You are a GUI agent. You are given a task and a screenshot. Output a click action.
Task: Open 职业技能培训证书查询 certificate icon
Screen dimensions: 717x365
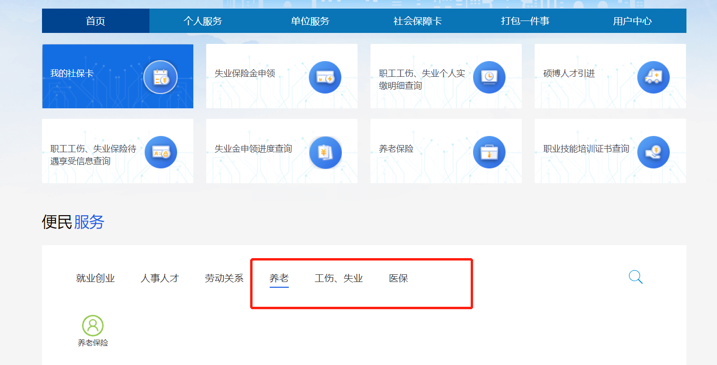654,152
